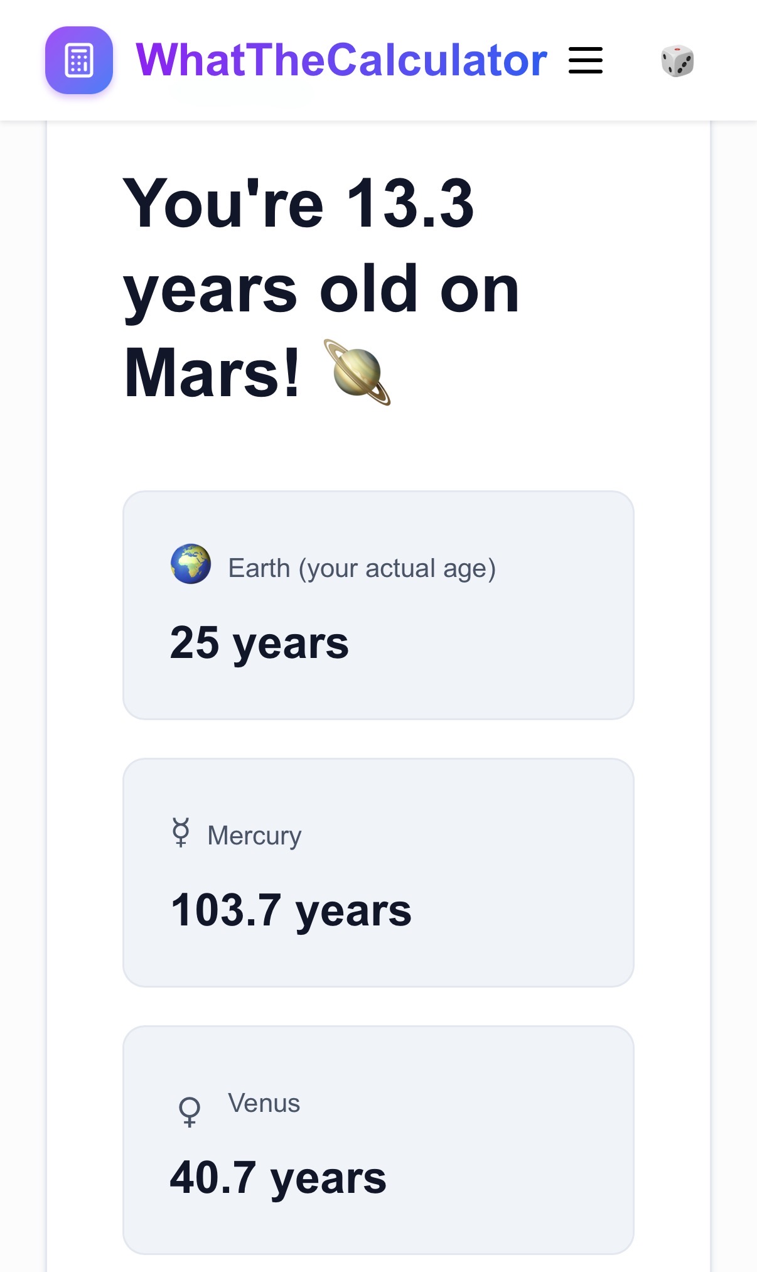Click the "Earth (your actual age)" label
The height and width of the screenshot is (1272, 757).
[x=362, y=568]
